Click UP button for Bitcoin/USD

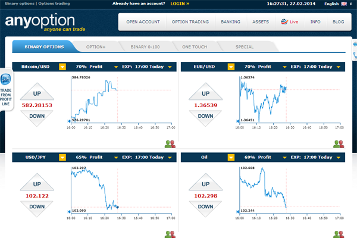click(37, 92)
